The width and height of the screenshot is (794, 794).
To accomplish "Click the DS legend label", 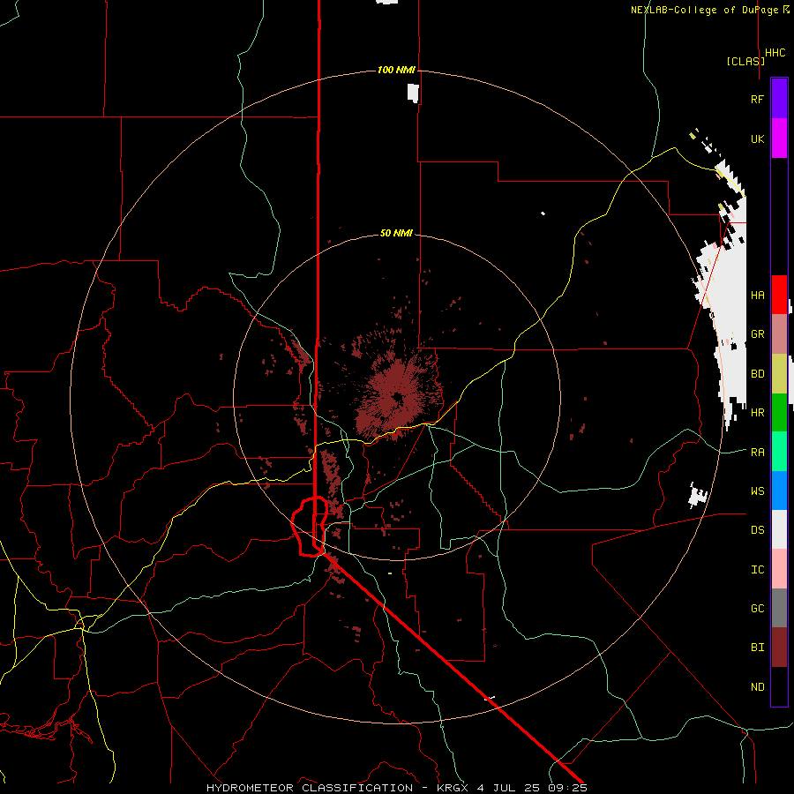I will [x=757, y=529].
